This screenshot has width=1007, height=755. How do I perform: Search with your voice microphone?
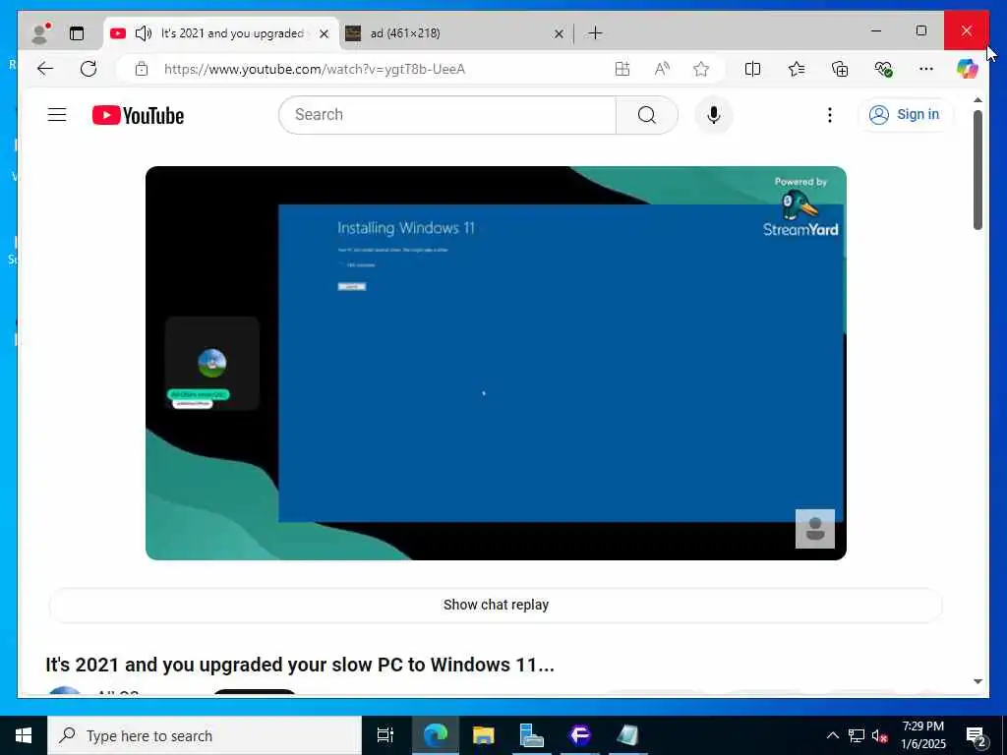[x=714, y=115]
